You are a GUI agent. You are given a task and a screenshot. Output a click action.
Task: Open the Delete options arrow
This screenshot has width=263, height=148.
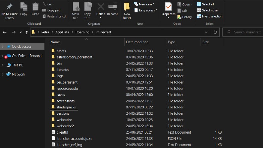101,17
